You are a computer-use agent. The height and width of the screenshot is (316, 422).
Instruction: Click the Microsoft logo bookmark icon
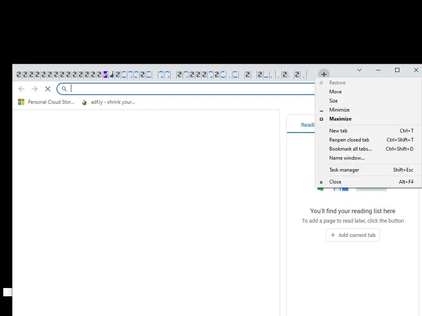(x=21, y=102)
